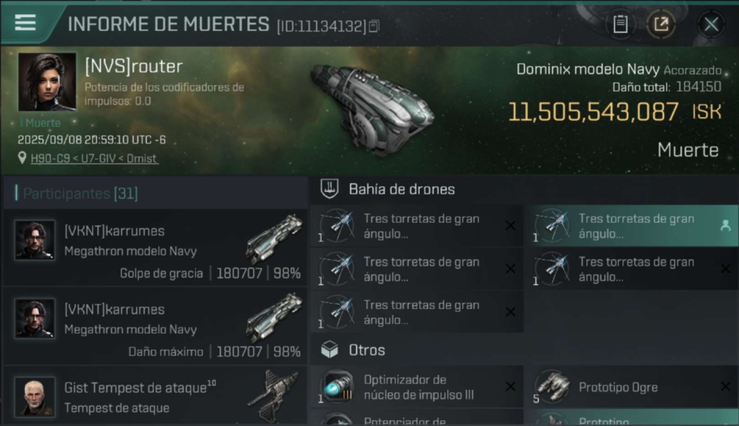Image resolution: width=739 pixels, height=426 pixels.
Task: Copy the kill report ID
Action: [374, 26]
